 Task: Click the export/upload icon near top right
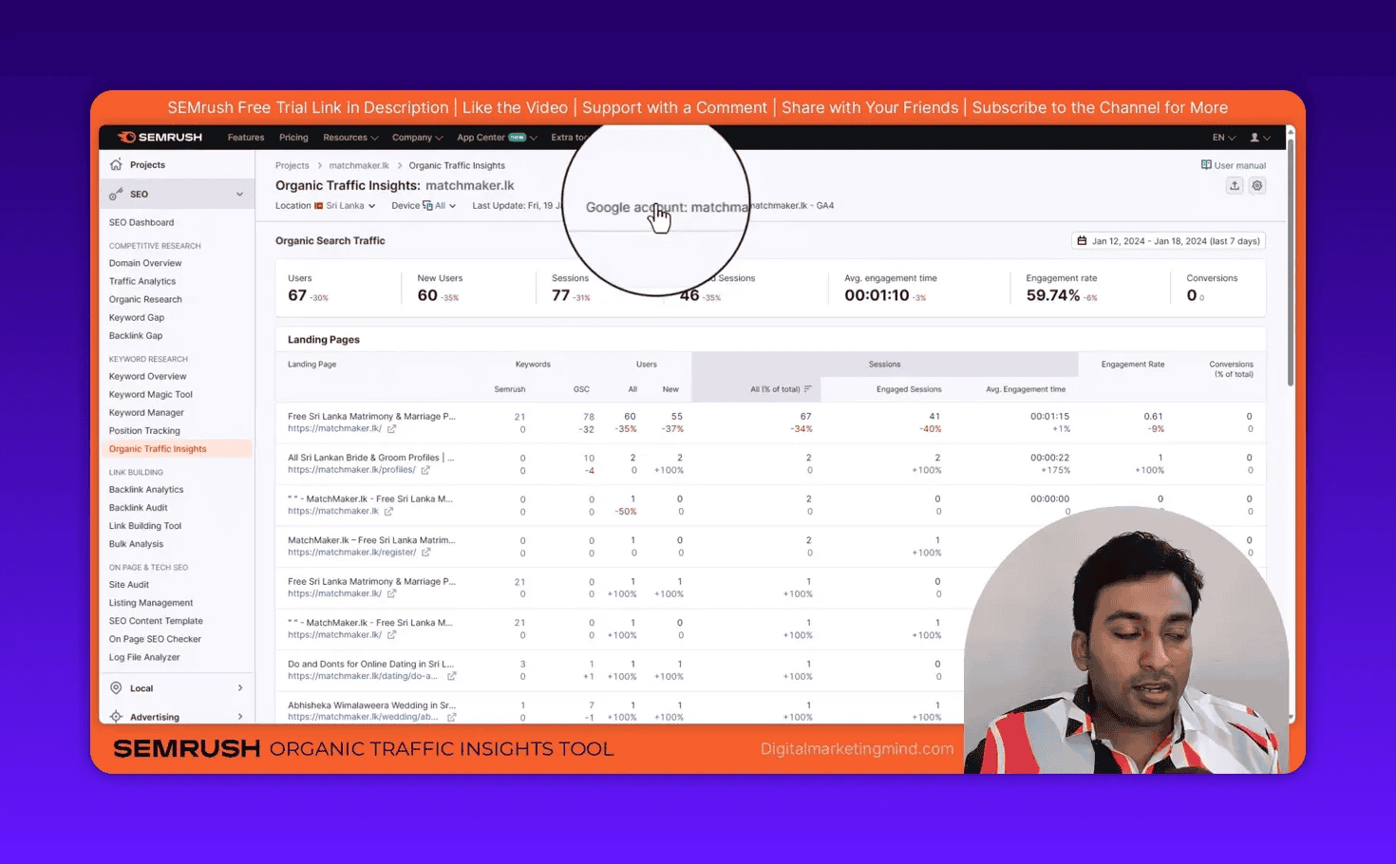point(1235,185)
